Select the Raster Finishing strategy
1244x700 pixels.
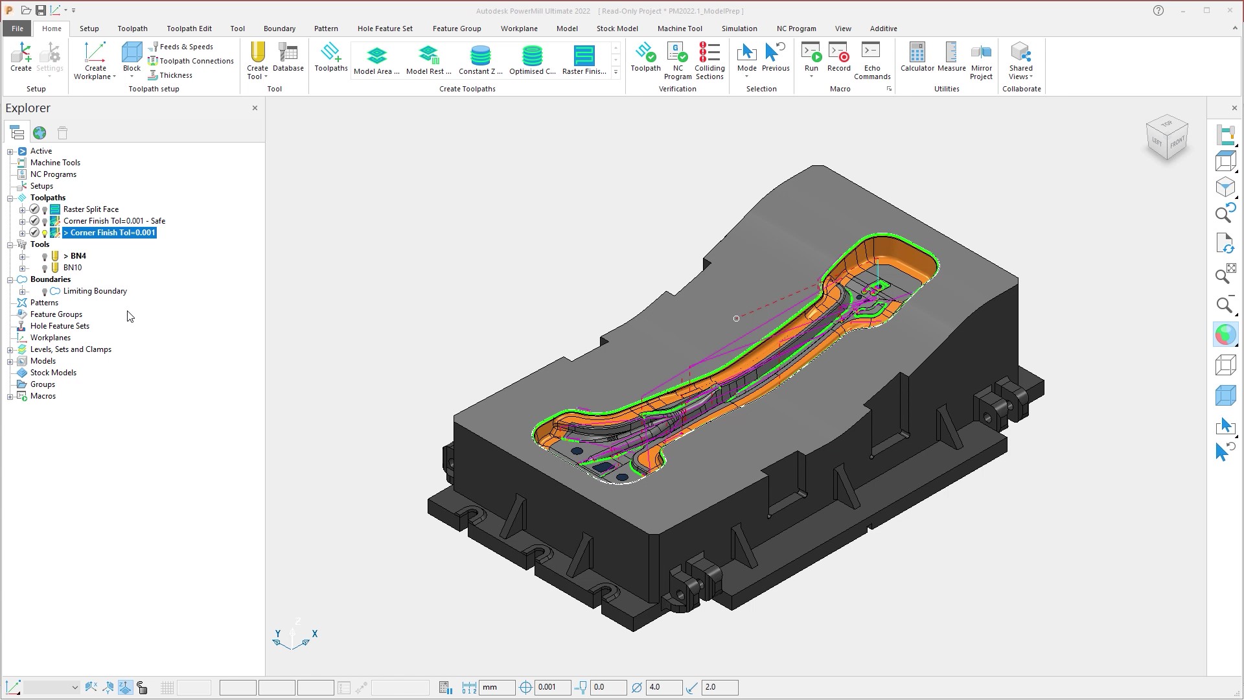click(x=584, y=60)
